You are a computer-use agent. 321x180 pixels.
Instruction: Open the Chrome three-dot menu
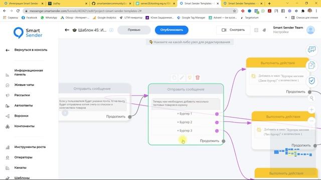316,11
